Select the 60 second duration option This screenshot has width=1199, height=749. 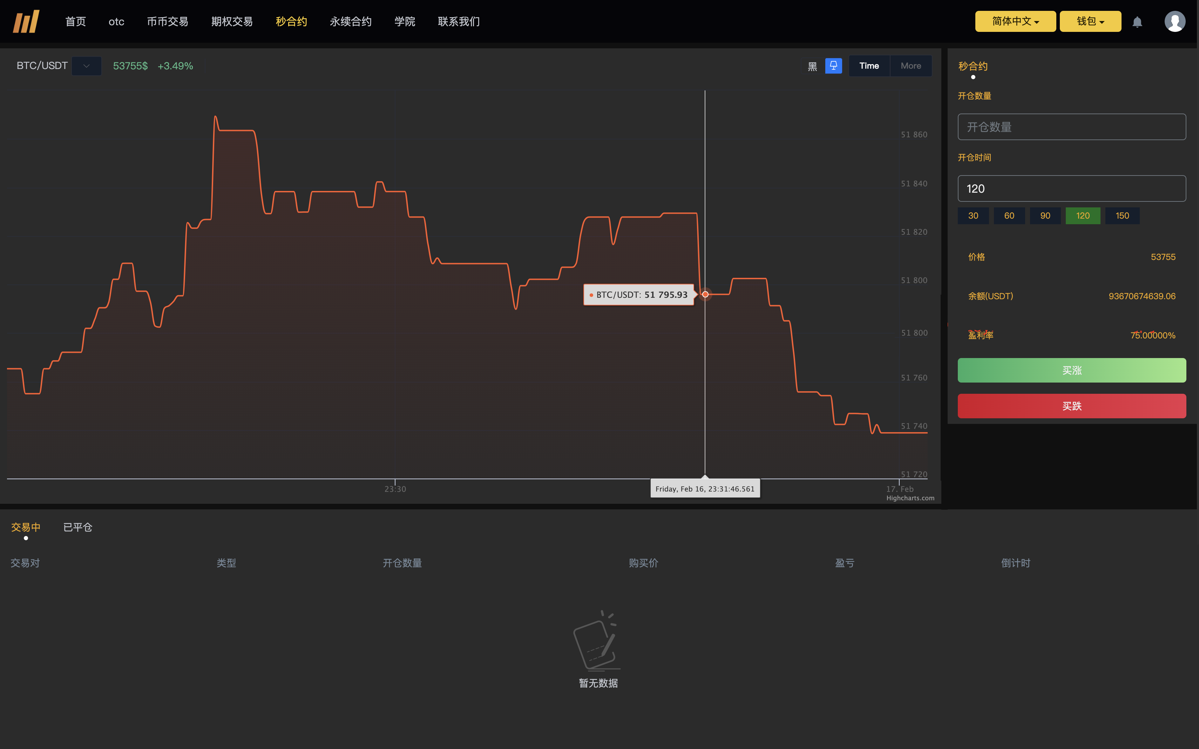1009,216
